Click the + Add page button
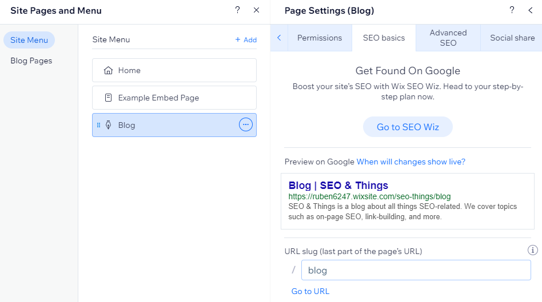The image size is (542, 302). click(246, 40)
